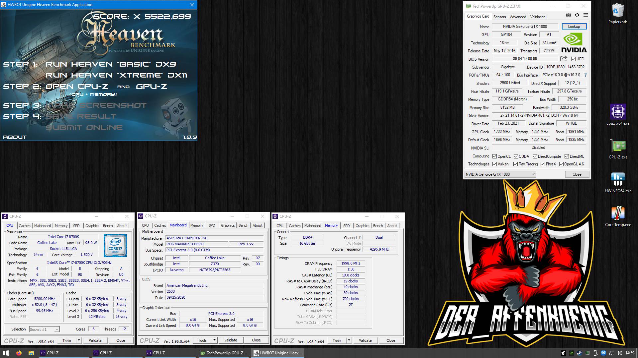The image size is (638, 358).
Task: Switch to HWBOT Unigine Heaven taskbar button
Action: pyautogui.click(x=277, y=353)
